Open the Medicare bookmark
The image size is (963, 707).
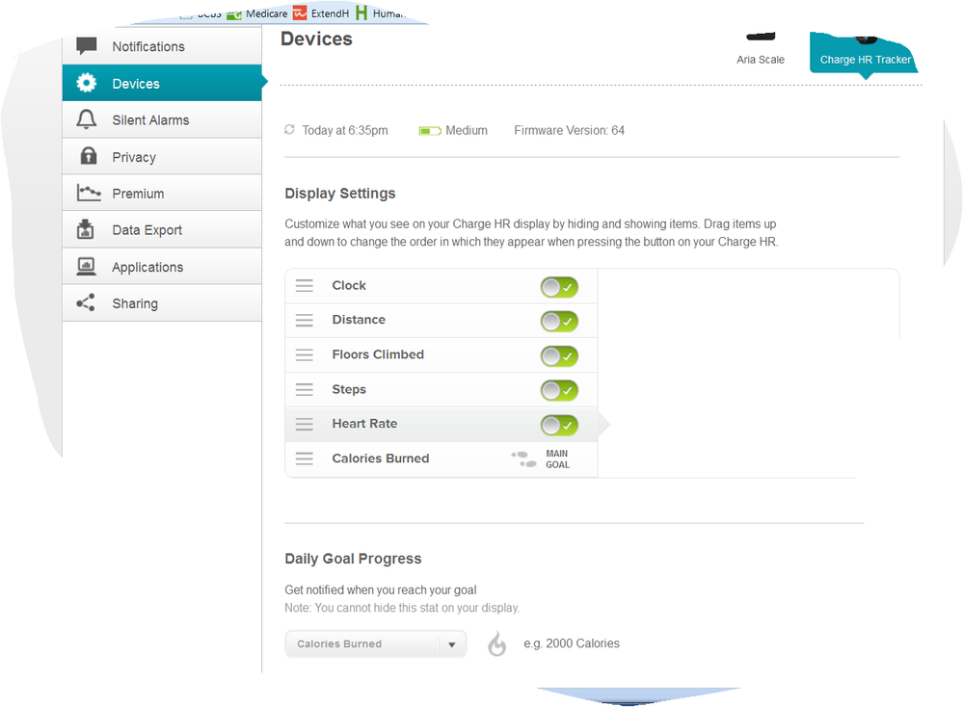[257, 13]
